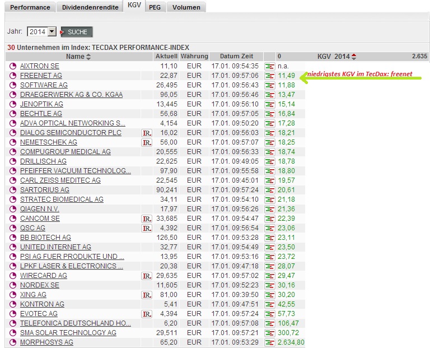The height and width of the screenshot is (348, 430).
Task: Open the PSI AG FUER PRODUKTE UND link
Action: click(72, 256)
